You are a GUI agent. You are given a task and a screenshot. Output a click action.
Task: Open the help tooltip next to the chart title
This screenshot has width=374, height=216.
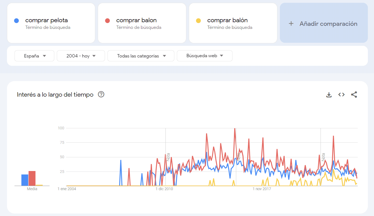click(101, 94)
